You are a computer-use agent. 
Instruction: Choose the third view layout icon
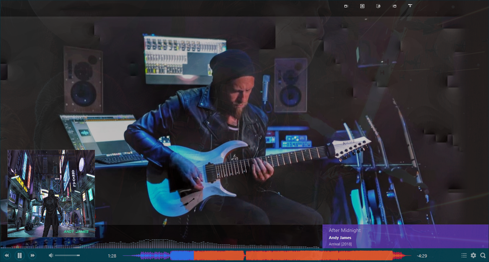pos(378,6)
